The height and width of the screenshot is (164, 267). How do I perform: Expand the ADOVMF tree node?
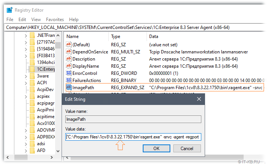click(x=26, y=131)
